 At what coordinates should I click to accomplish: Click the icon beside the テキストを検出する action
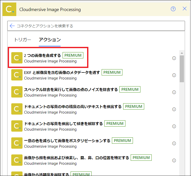tap(17, 109)
